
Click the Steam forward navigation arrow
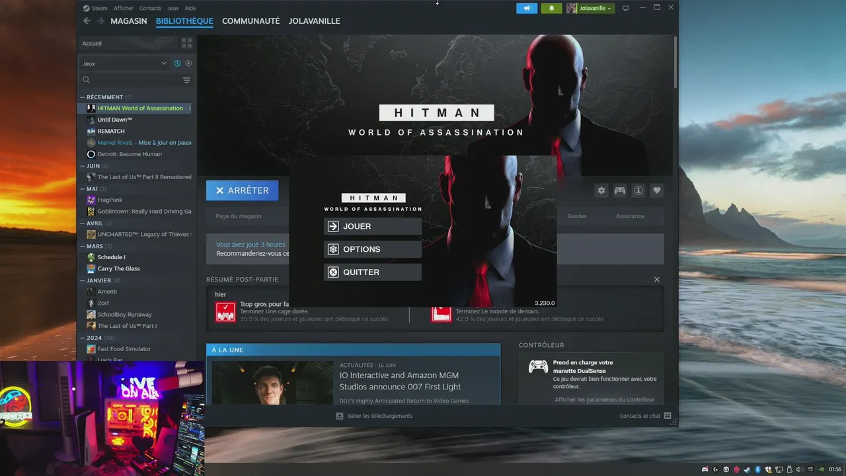tap(100, 21)
